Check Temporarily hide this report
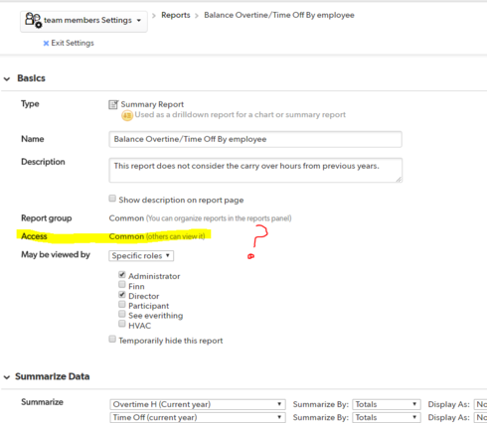The width and height of the screenshot is (487, 423). coord(112,339)
